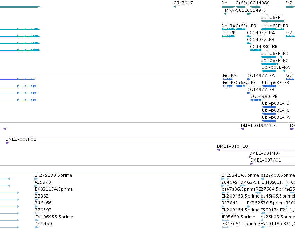This screenshot has width=295, height=229.
Task: Select EST feature 149450
Action: coord(37,227)
